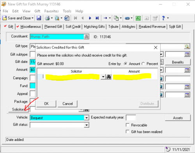The height and width of the screenshot is (153, 195).
Task: Click the print preview magnifier icon
Action: (x=57, y=18)
